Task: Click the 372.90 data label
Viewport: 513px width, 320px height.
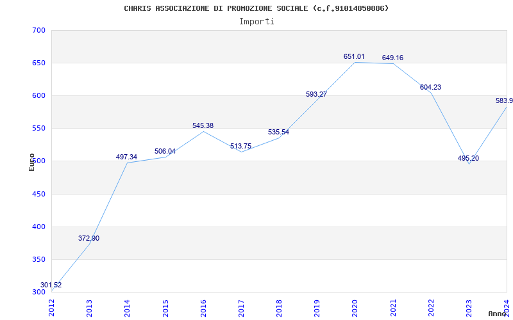Action: coord(88,238)
